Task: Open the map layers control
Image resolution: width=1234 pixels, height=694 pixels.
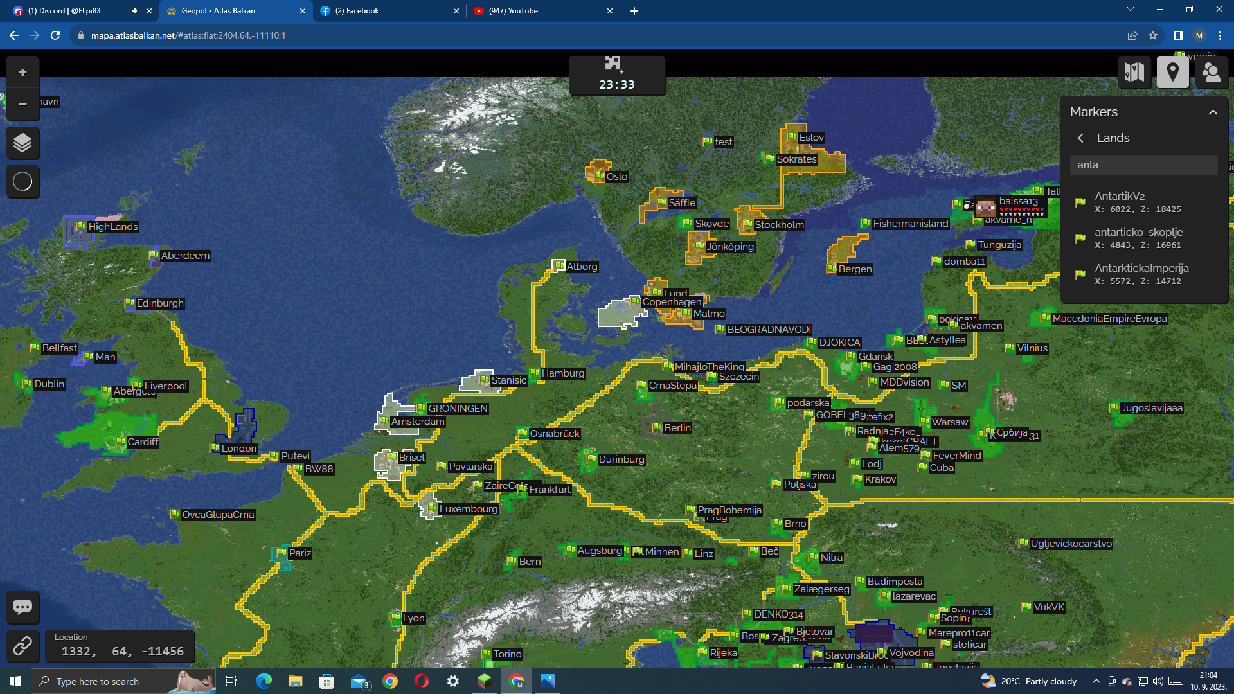Action: 22,143
